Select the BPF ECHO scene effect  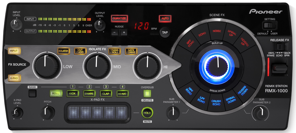coord(190,43)
